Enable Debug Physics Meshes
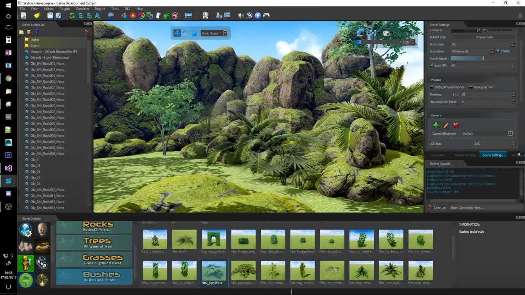This screenshot has height=295, width=525. click(432, 87)
